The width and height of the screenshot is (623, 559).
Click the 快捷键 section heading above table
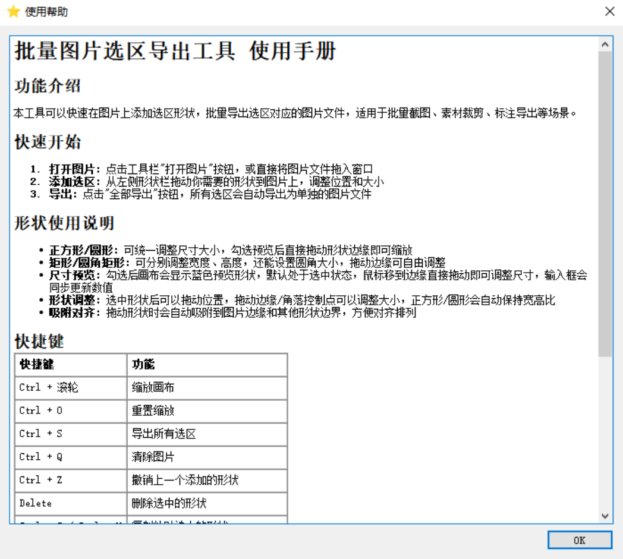39,341
